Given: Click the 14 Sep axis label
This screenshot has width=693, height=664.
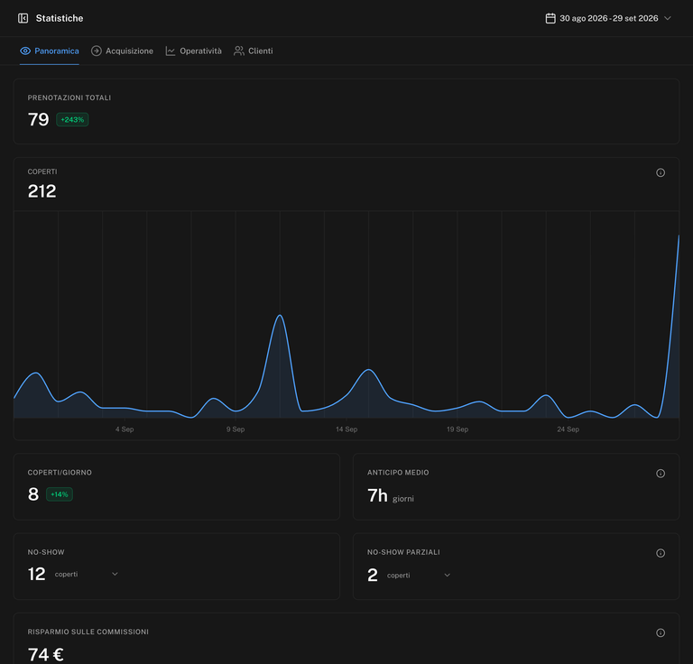Looking at the screenshot, I should [x=346, y=429].
